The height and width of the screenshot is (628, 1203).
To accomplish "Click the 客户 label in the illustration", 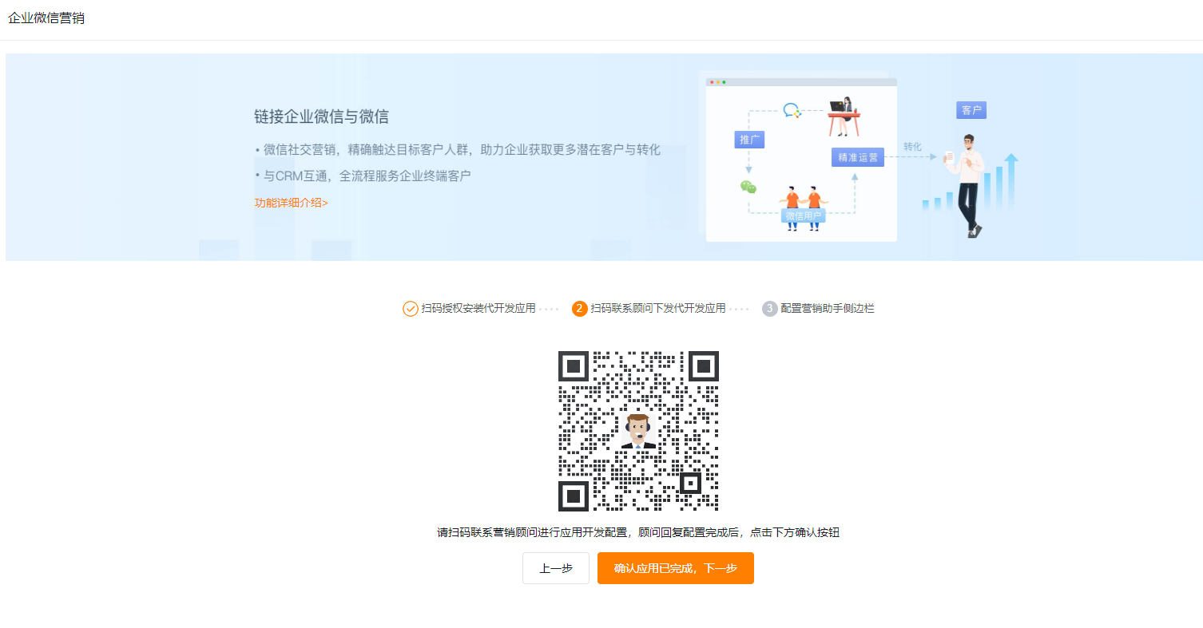I will [971, 110].
